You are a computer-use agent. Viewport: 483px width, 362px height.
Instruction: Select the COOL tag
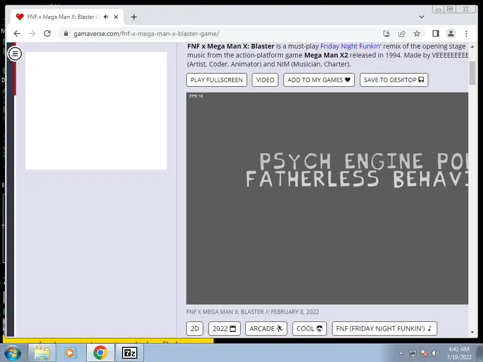pyautogui.click(x=309, y=329)
